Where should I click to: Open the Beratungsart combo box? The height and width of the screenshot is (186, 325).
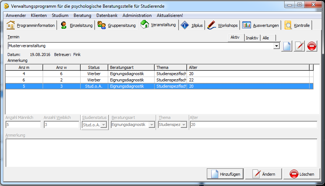coord(151,125)
